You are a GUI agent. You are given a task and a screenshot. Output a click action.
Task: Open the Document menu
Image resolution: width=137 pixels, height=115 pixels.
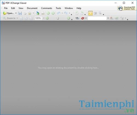pos(32,8)
